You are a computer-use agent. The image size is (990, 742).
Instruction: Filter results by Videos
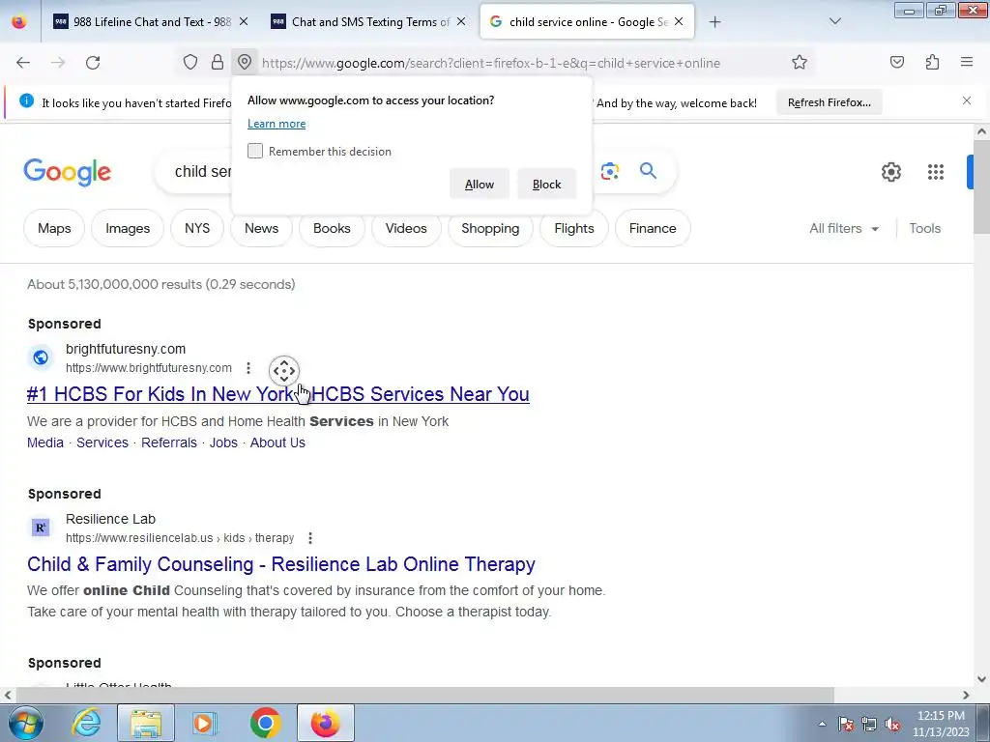pyautogui.click(x=406, y=228)
